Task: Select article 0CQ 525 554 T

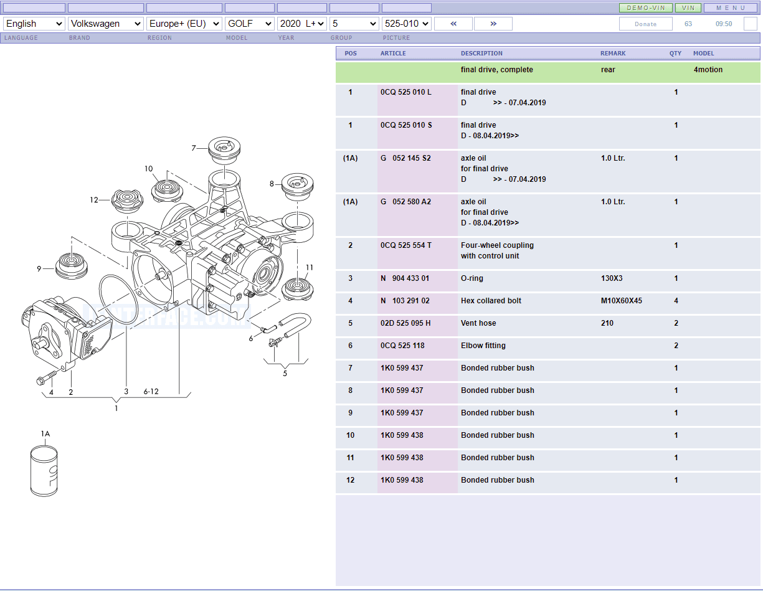Action: pos(406,245)
